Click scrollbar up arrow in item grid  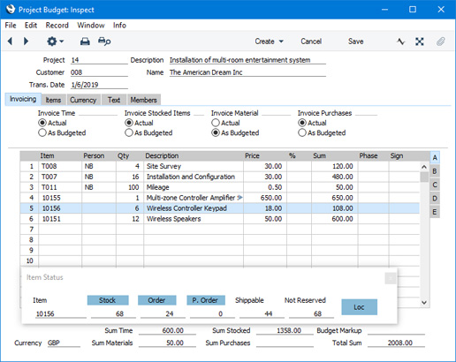(424, 167)
